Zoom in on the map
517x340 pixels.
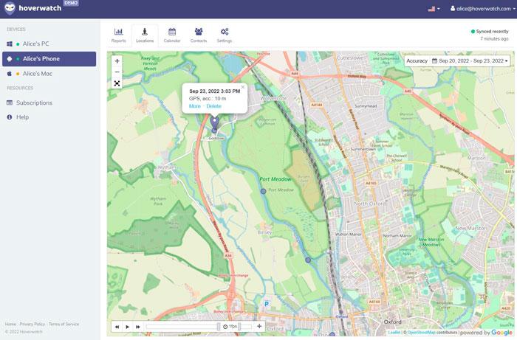tap(117, 61)
